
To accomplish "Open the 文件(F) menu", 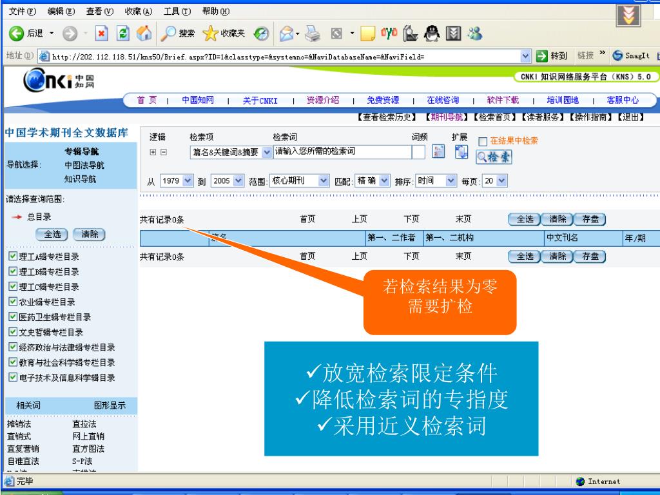I will click(23, 12).
